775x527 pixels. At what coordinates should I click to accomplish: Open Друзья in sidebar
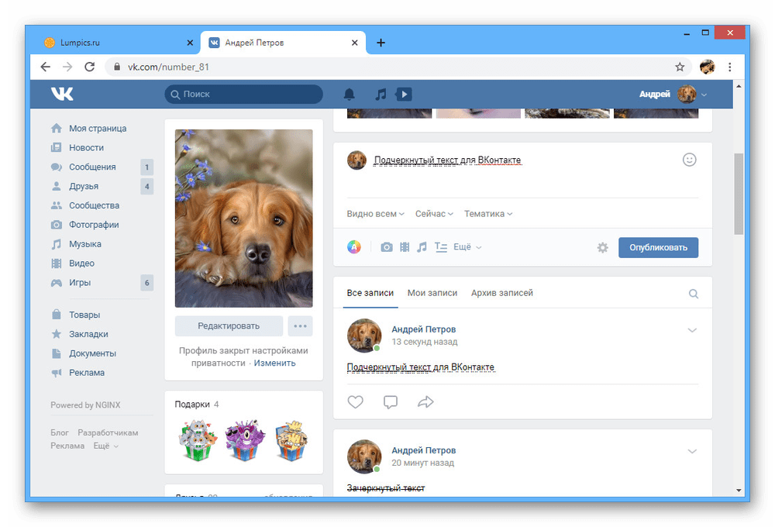coord(84,186)
